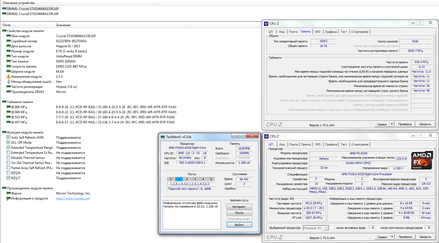This screenshot has width=439, height=243.
Task: Click Закрыть button in CPU-Z processor window
Action: click(425, 237)
